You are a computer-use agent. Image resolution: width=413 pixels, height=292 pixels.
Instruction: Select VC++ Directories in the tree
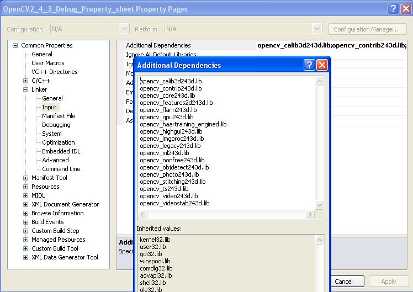coord(55,72)
